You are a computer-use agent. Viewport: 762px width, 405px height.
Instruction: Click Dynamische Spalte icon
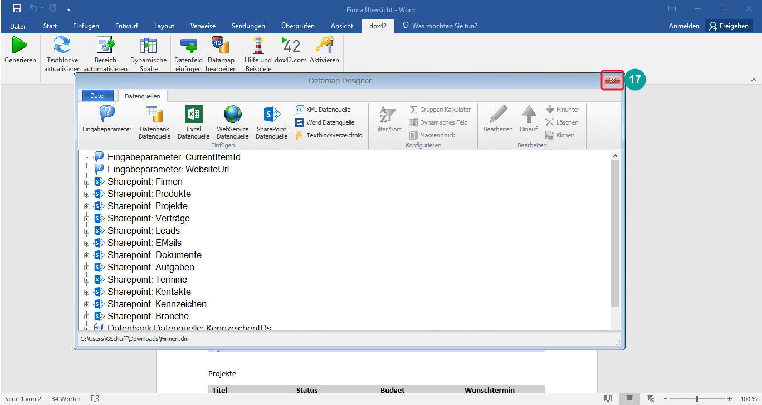click(148, 45)
